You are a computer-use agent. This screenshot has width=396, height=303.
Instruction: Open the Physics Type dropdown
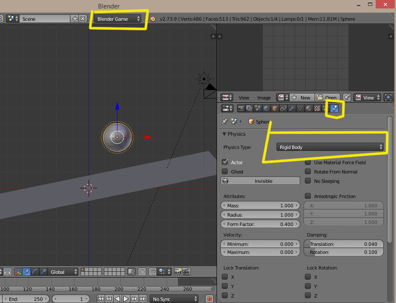click(x=330, y=147)
